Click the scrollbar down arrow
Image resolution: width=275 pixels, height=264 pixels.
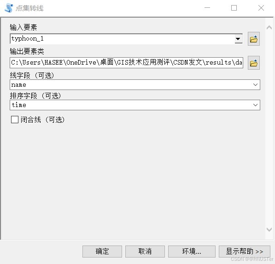[269, 229]
